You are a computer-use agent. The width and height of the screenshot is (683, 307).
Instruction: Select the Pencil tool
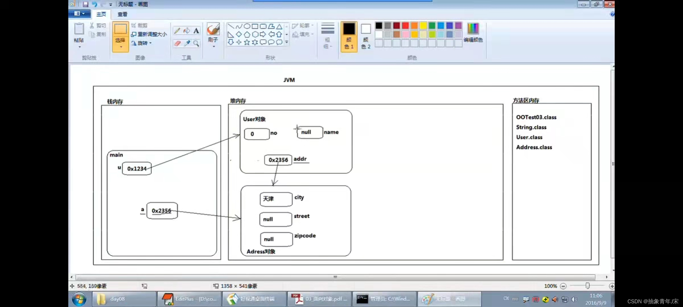coord(177,31)
